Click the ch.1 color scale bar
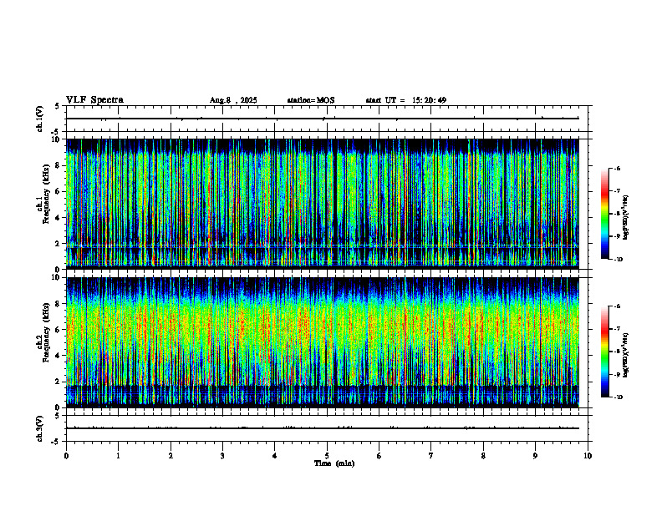Image resolution: width=662 pixels, height=511 pixels. click(605, 214)
